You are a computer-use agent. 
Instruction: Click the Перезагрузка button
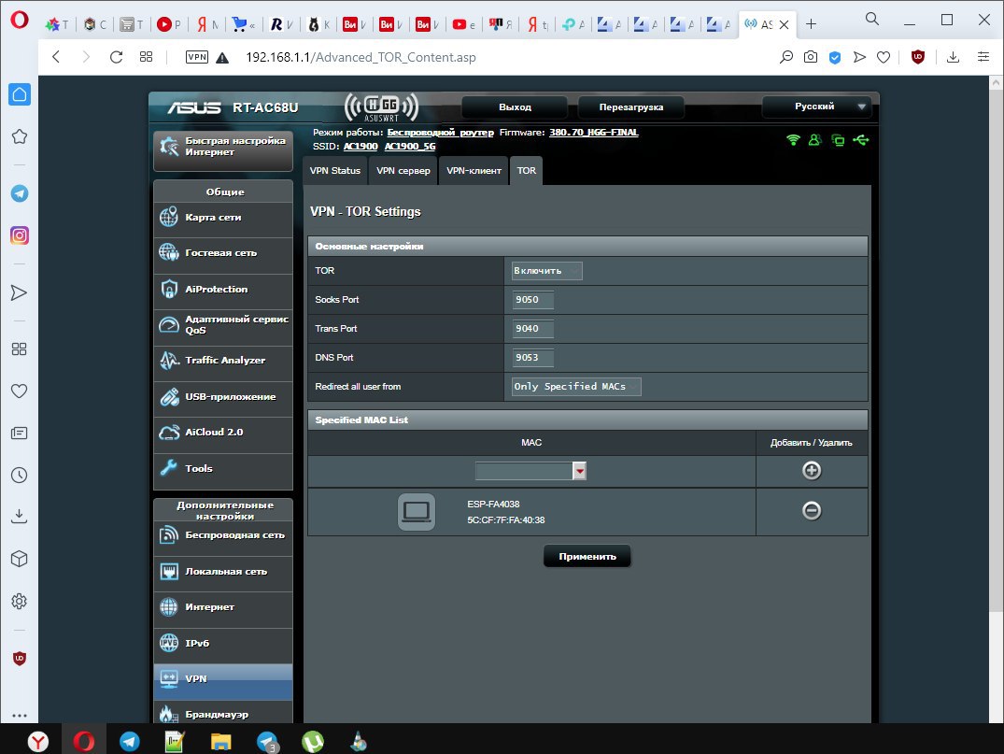coord(630,107)
